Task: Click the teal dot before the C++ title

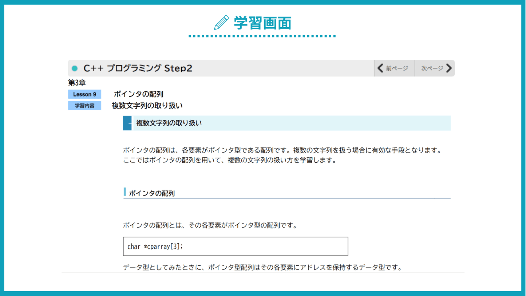Action: coord(75,68)
